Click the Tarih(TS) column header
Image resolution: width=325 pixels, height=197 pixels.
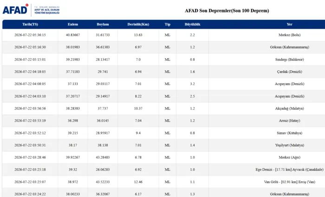coord(30,25)
